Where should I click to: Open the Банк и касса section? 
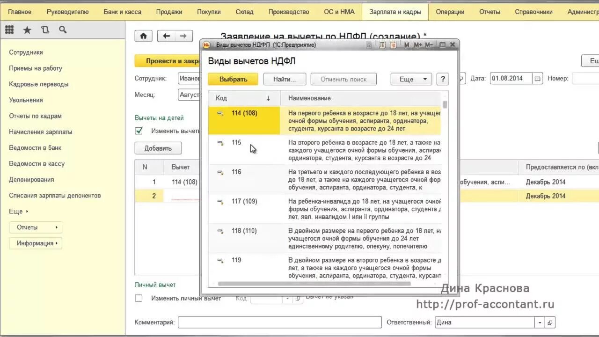[122, 12]
